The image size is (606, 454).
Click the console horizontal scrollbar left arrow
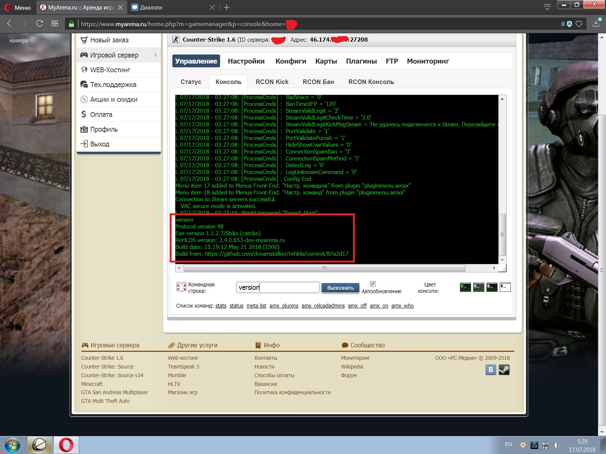tap(179, 268)
